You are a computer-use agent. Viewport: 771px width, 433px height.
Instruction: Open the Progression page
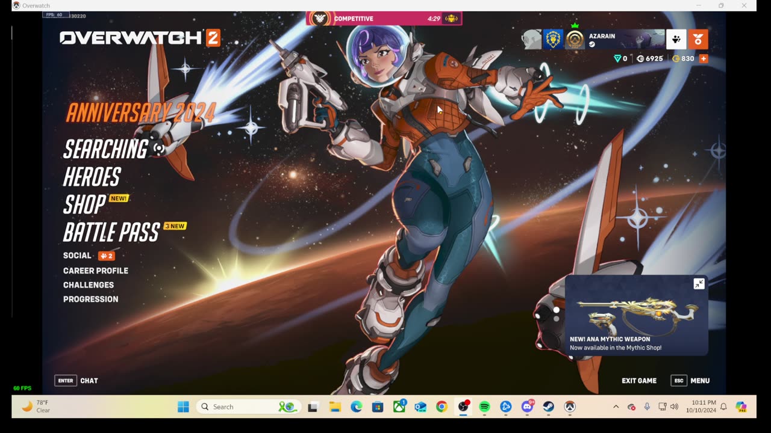pyautogui.click(x=90, y=299)
